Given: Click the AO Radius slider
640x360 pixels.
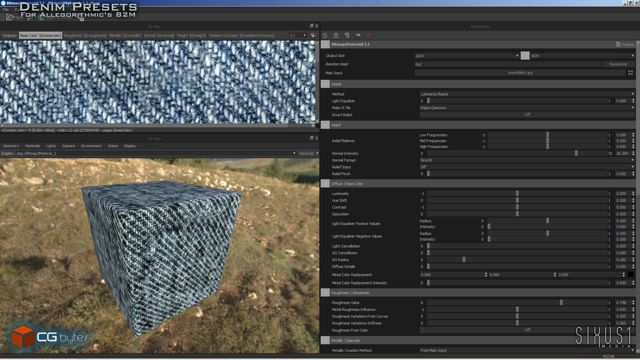Looking at the screenshot, I should point(517,260).
